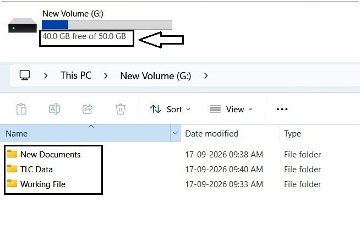The width and height of the screenshot is (360, 251).
Task: Click the Paste toolbar icon
Action: [21, 109]
